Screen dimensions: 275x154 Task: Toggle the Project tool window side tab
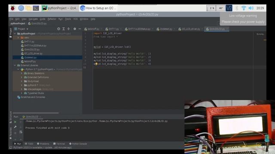tap(10, 33)
